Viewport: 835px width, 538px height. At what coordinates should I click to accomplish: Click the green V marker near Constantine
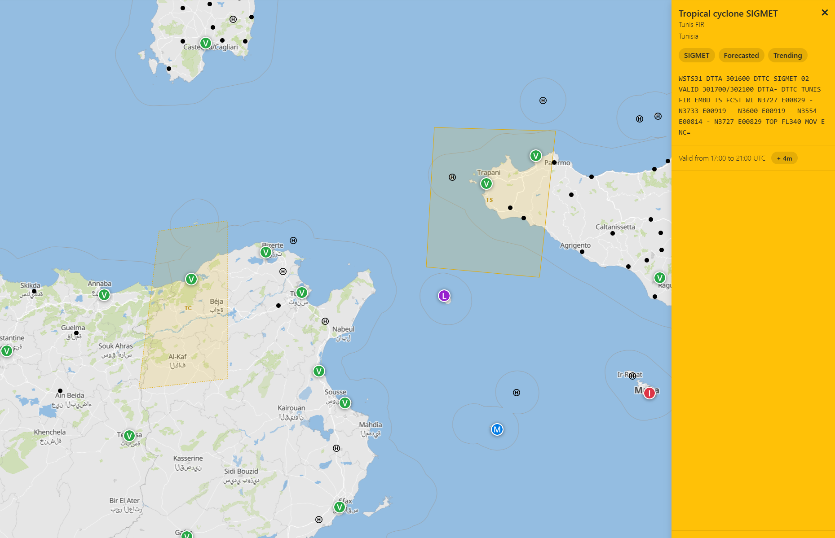point(7,351)
